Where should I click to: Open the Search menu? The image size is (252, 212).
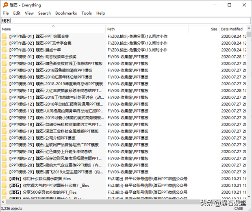[x=44, y=13]
